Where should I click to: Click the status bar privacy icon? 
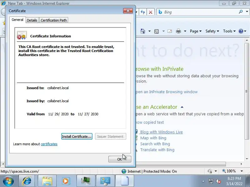210,171
